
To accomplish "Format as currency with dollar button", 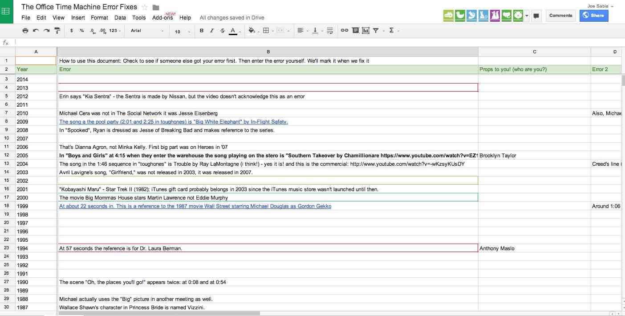I will point(72,31).
